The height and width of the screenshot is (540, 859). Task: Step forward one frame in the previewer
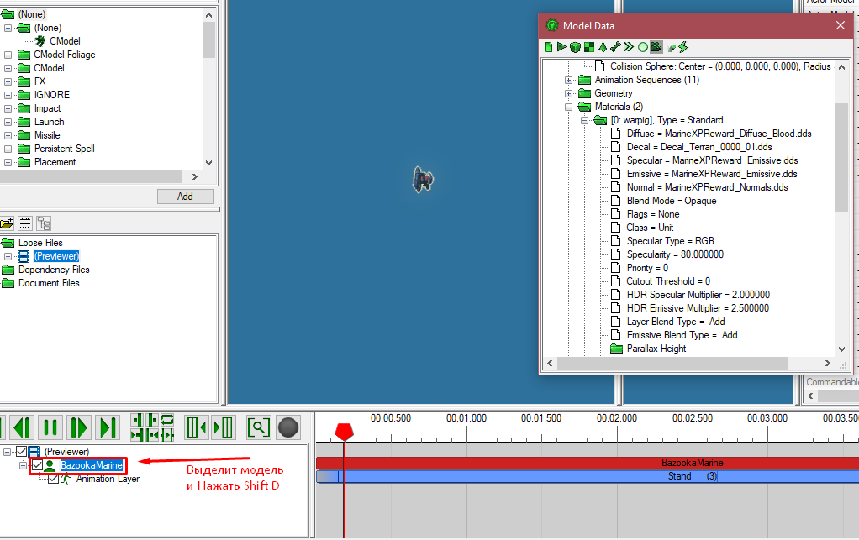[x=79, y=427]
